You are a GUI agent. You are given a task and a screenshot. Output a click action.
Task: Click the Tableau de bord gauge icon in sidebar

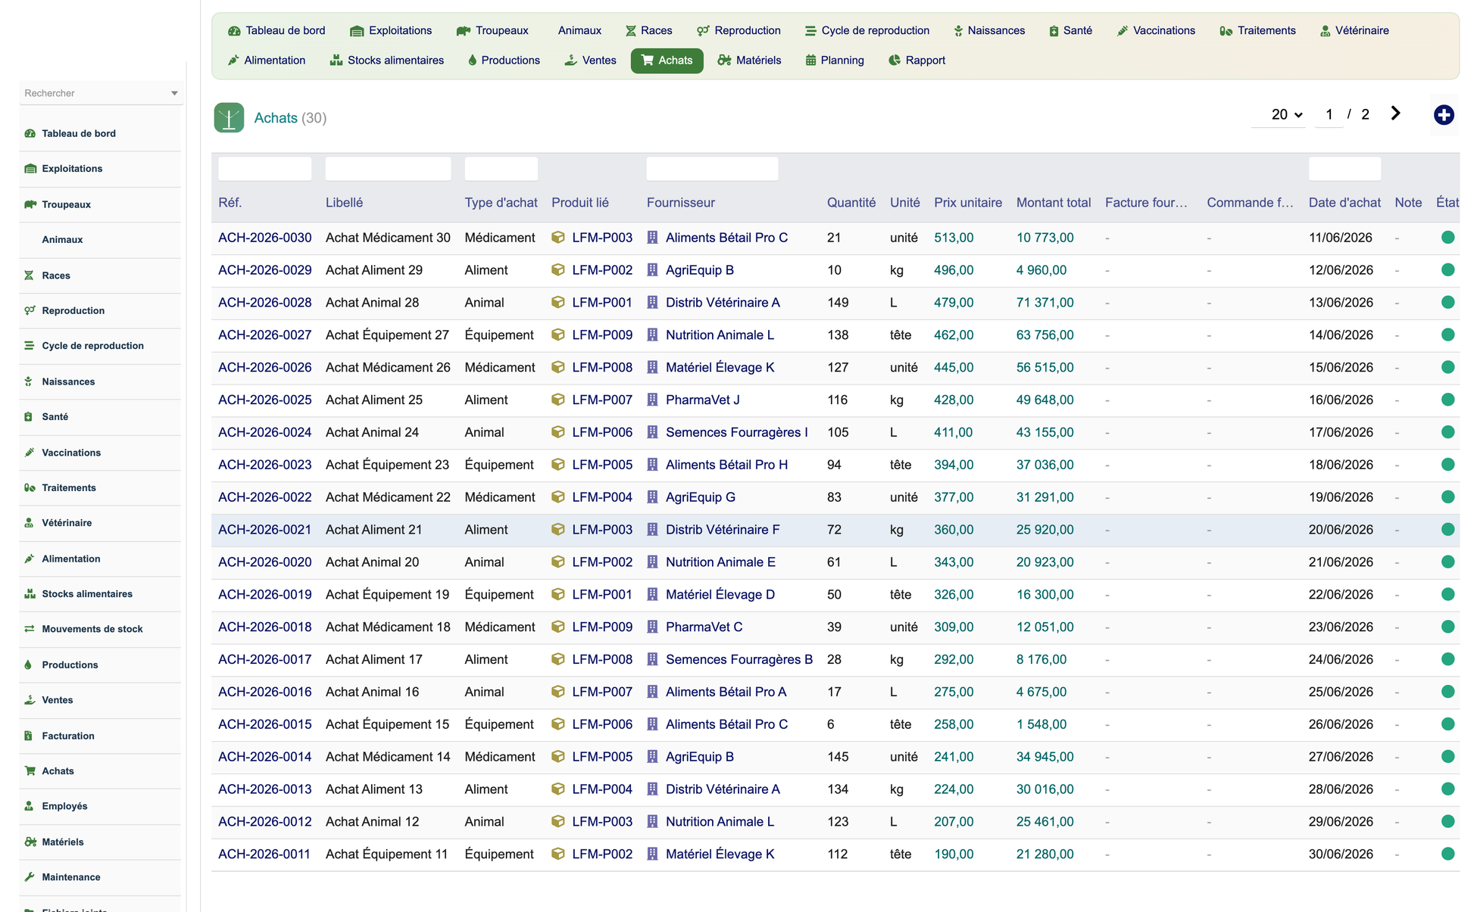[30, 133]
